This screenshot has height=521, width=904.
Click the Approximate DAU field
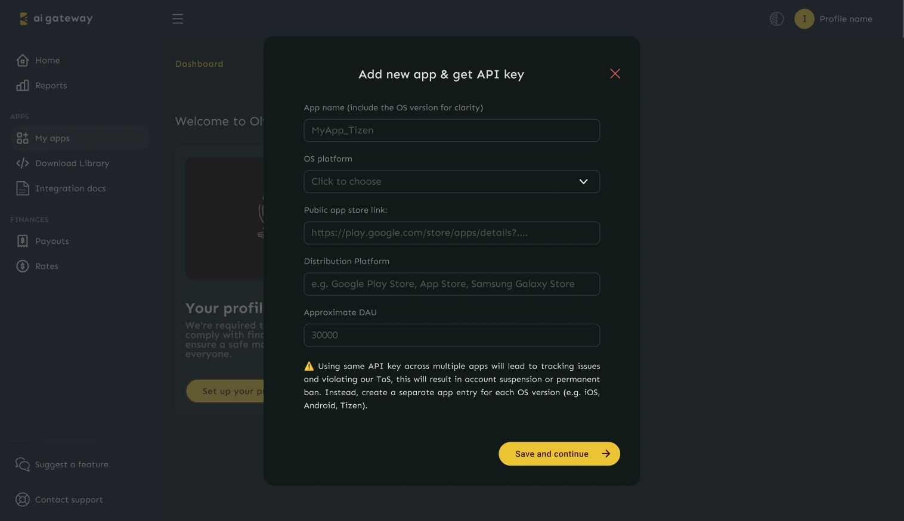point(451,335)
